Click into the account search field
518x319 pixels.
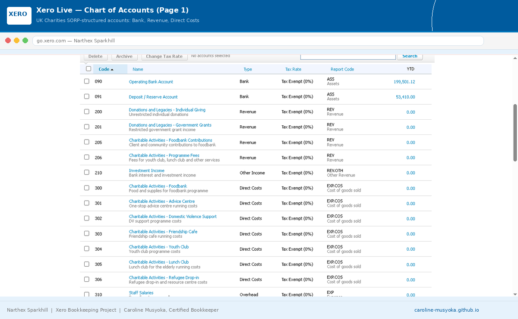348,56
